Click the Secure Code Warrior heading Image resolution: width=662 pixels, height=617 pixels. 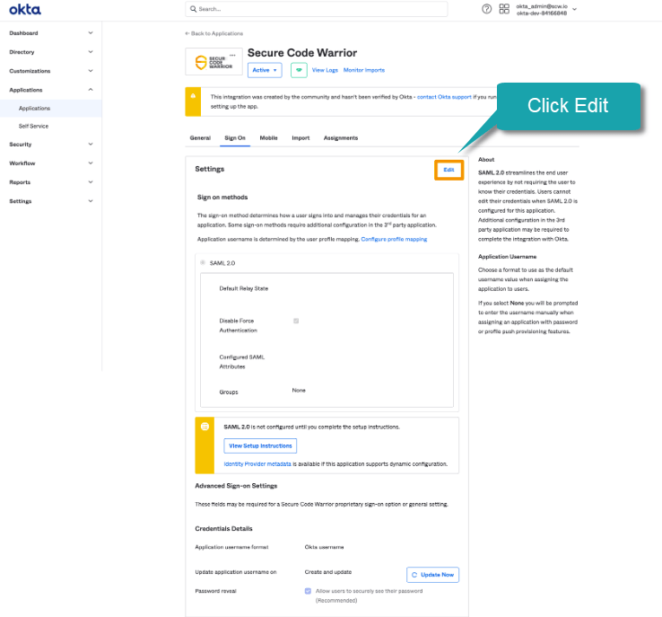pos(302,53)
